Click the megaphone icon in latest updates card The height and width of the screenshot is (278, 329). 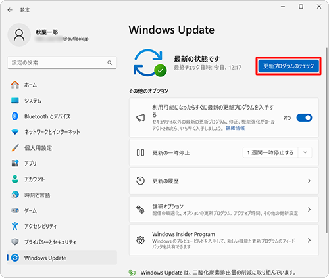(x=141, y=118)
